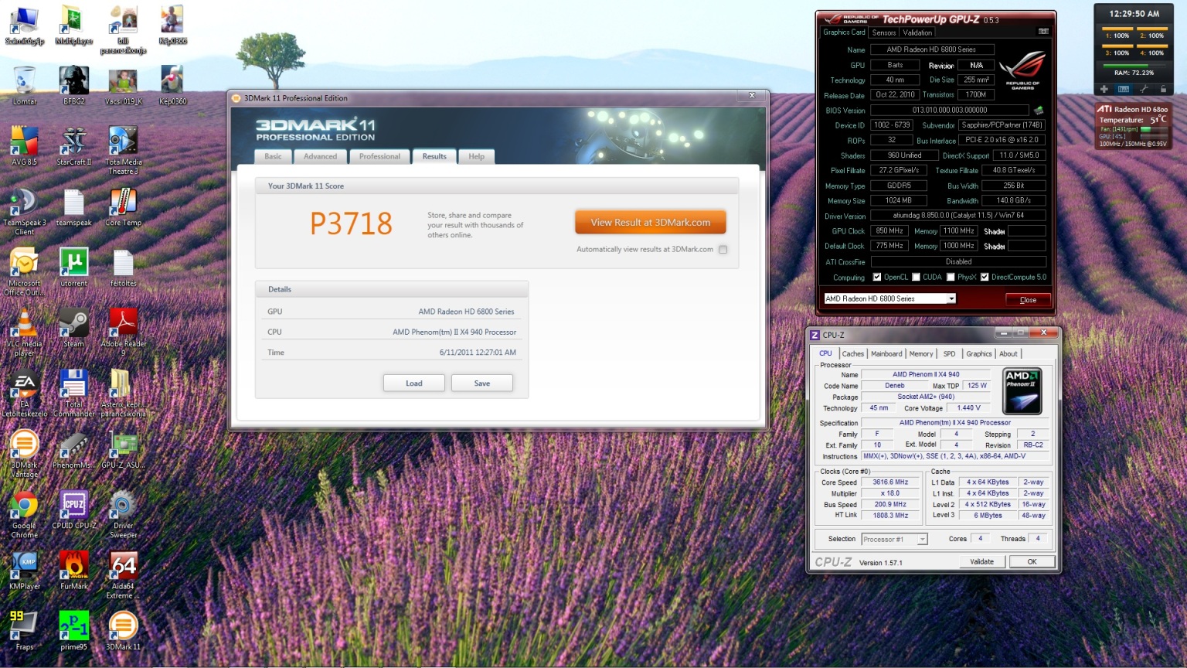Click the gadget lock icon

[1163, 89]
